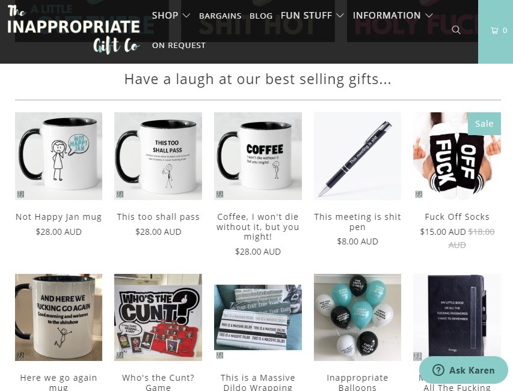Click the COFFEE mug product image
This screenshot has width=513, height=391.
coord(258,156)
